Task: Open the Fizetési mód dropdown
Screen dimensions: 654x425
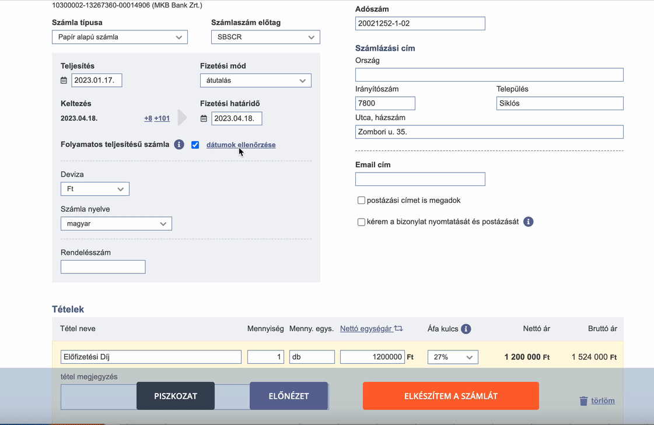Action: tap(256, 80)
